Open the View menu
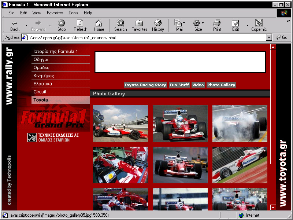The height and width of the screenshot is (220, 293). tap(37, 13)
